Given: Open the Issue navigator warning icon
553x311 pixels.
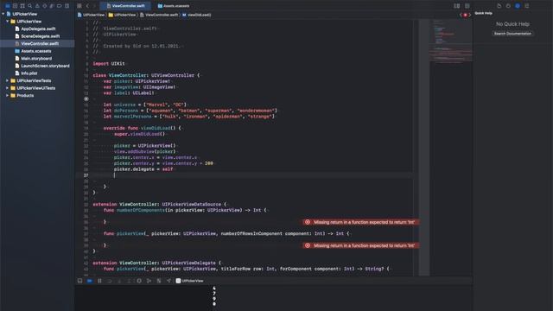Looking at the screenshot, I should coord(37,6).
